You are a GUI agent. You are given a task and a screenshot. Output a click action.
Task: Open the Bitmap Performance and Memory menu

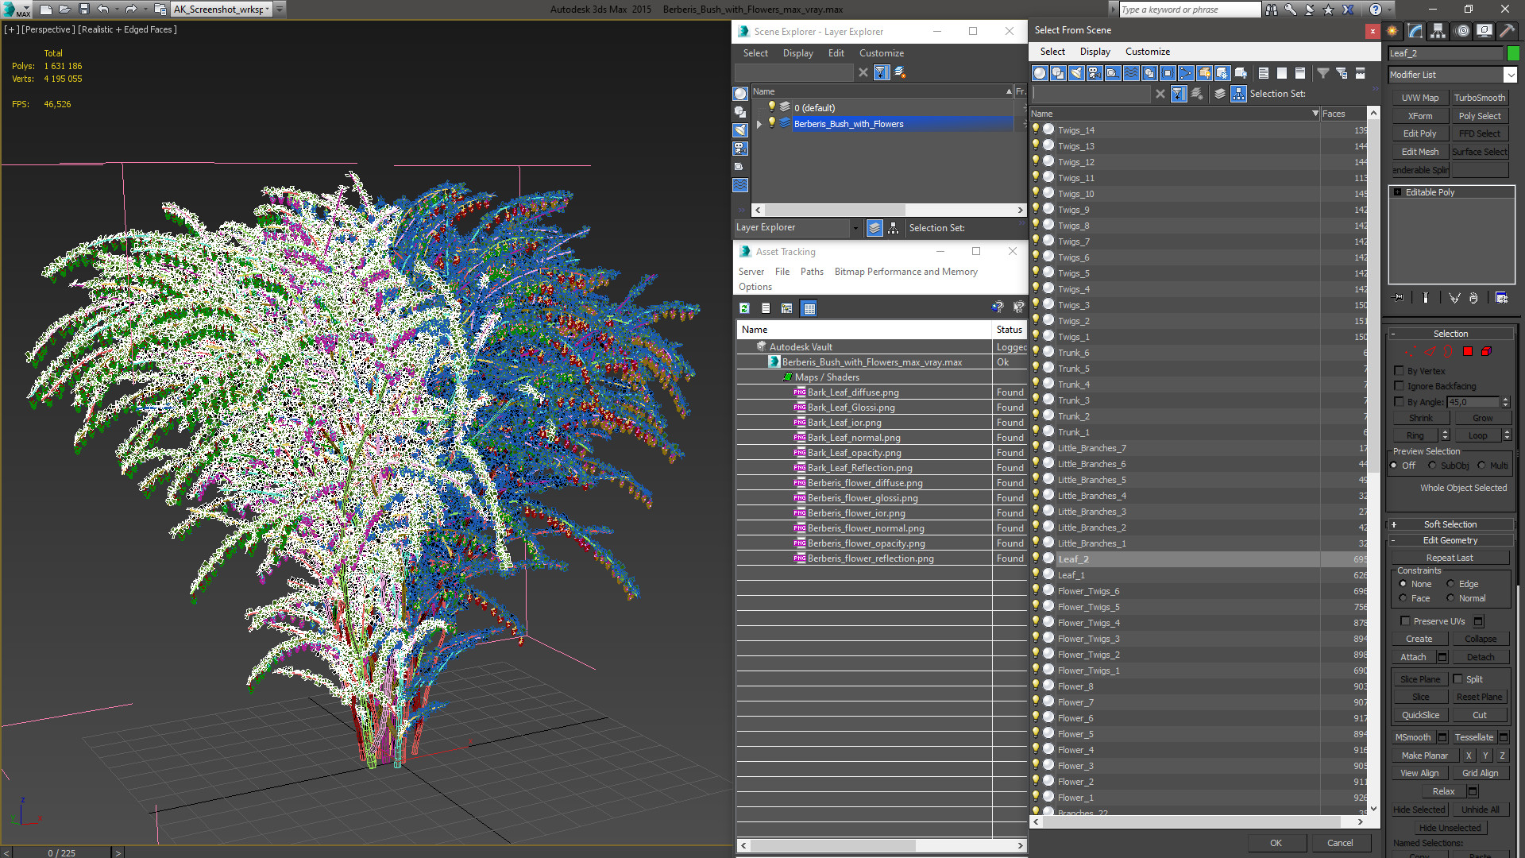tap(905, 272)
